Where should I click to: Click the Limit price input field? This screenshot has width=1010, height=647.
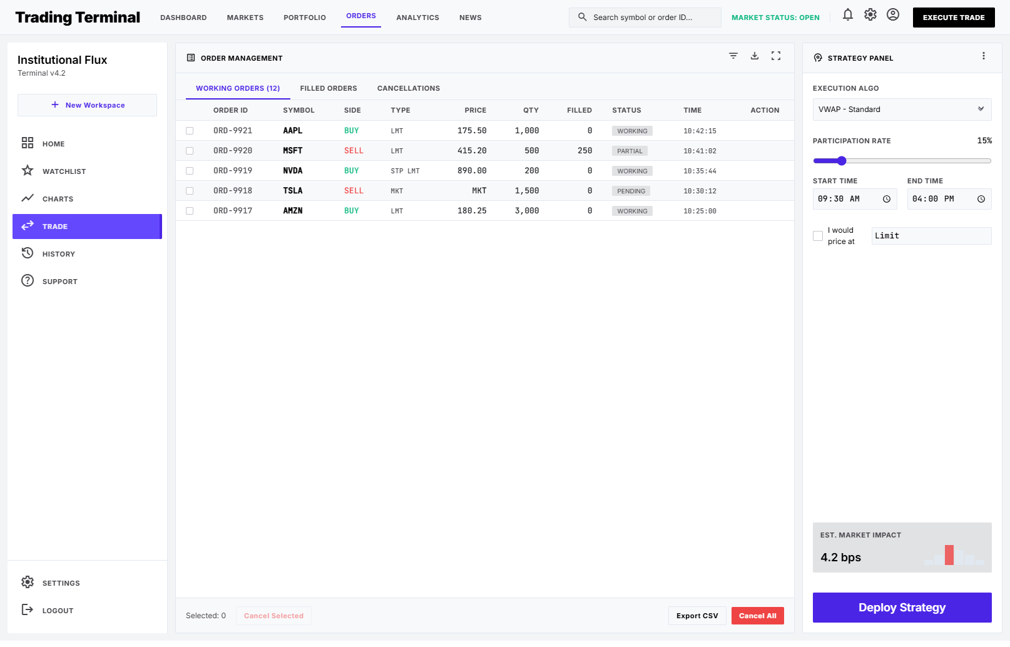932,236
